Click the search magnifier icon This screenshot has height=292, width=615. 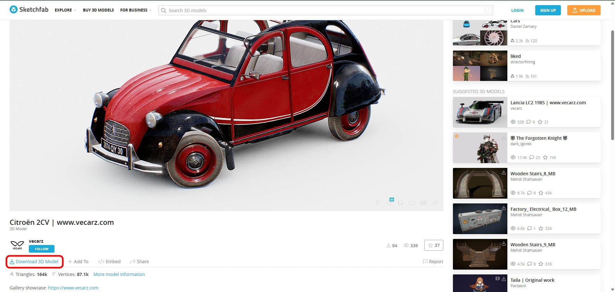(x=163, y=11)
